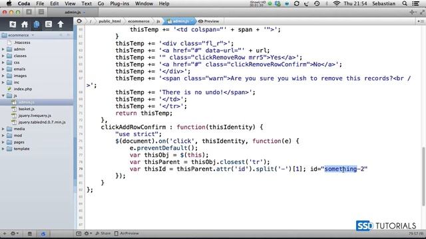
Task: Open the ecommerce folder dropdown in sidebar
Action: click(x=18, y=35)
